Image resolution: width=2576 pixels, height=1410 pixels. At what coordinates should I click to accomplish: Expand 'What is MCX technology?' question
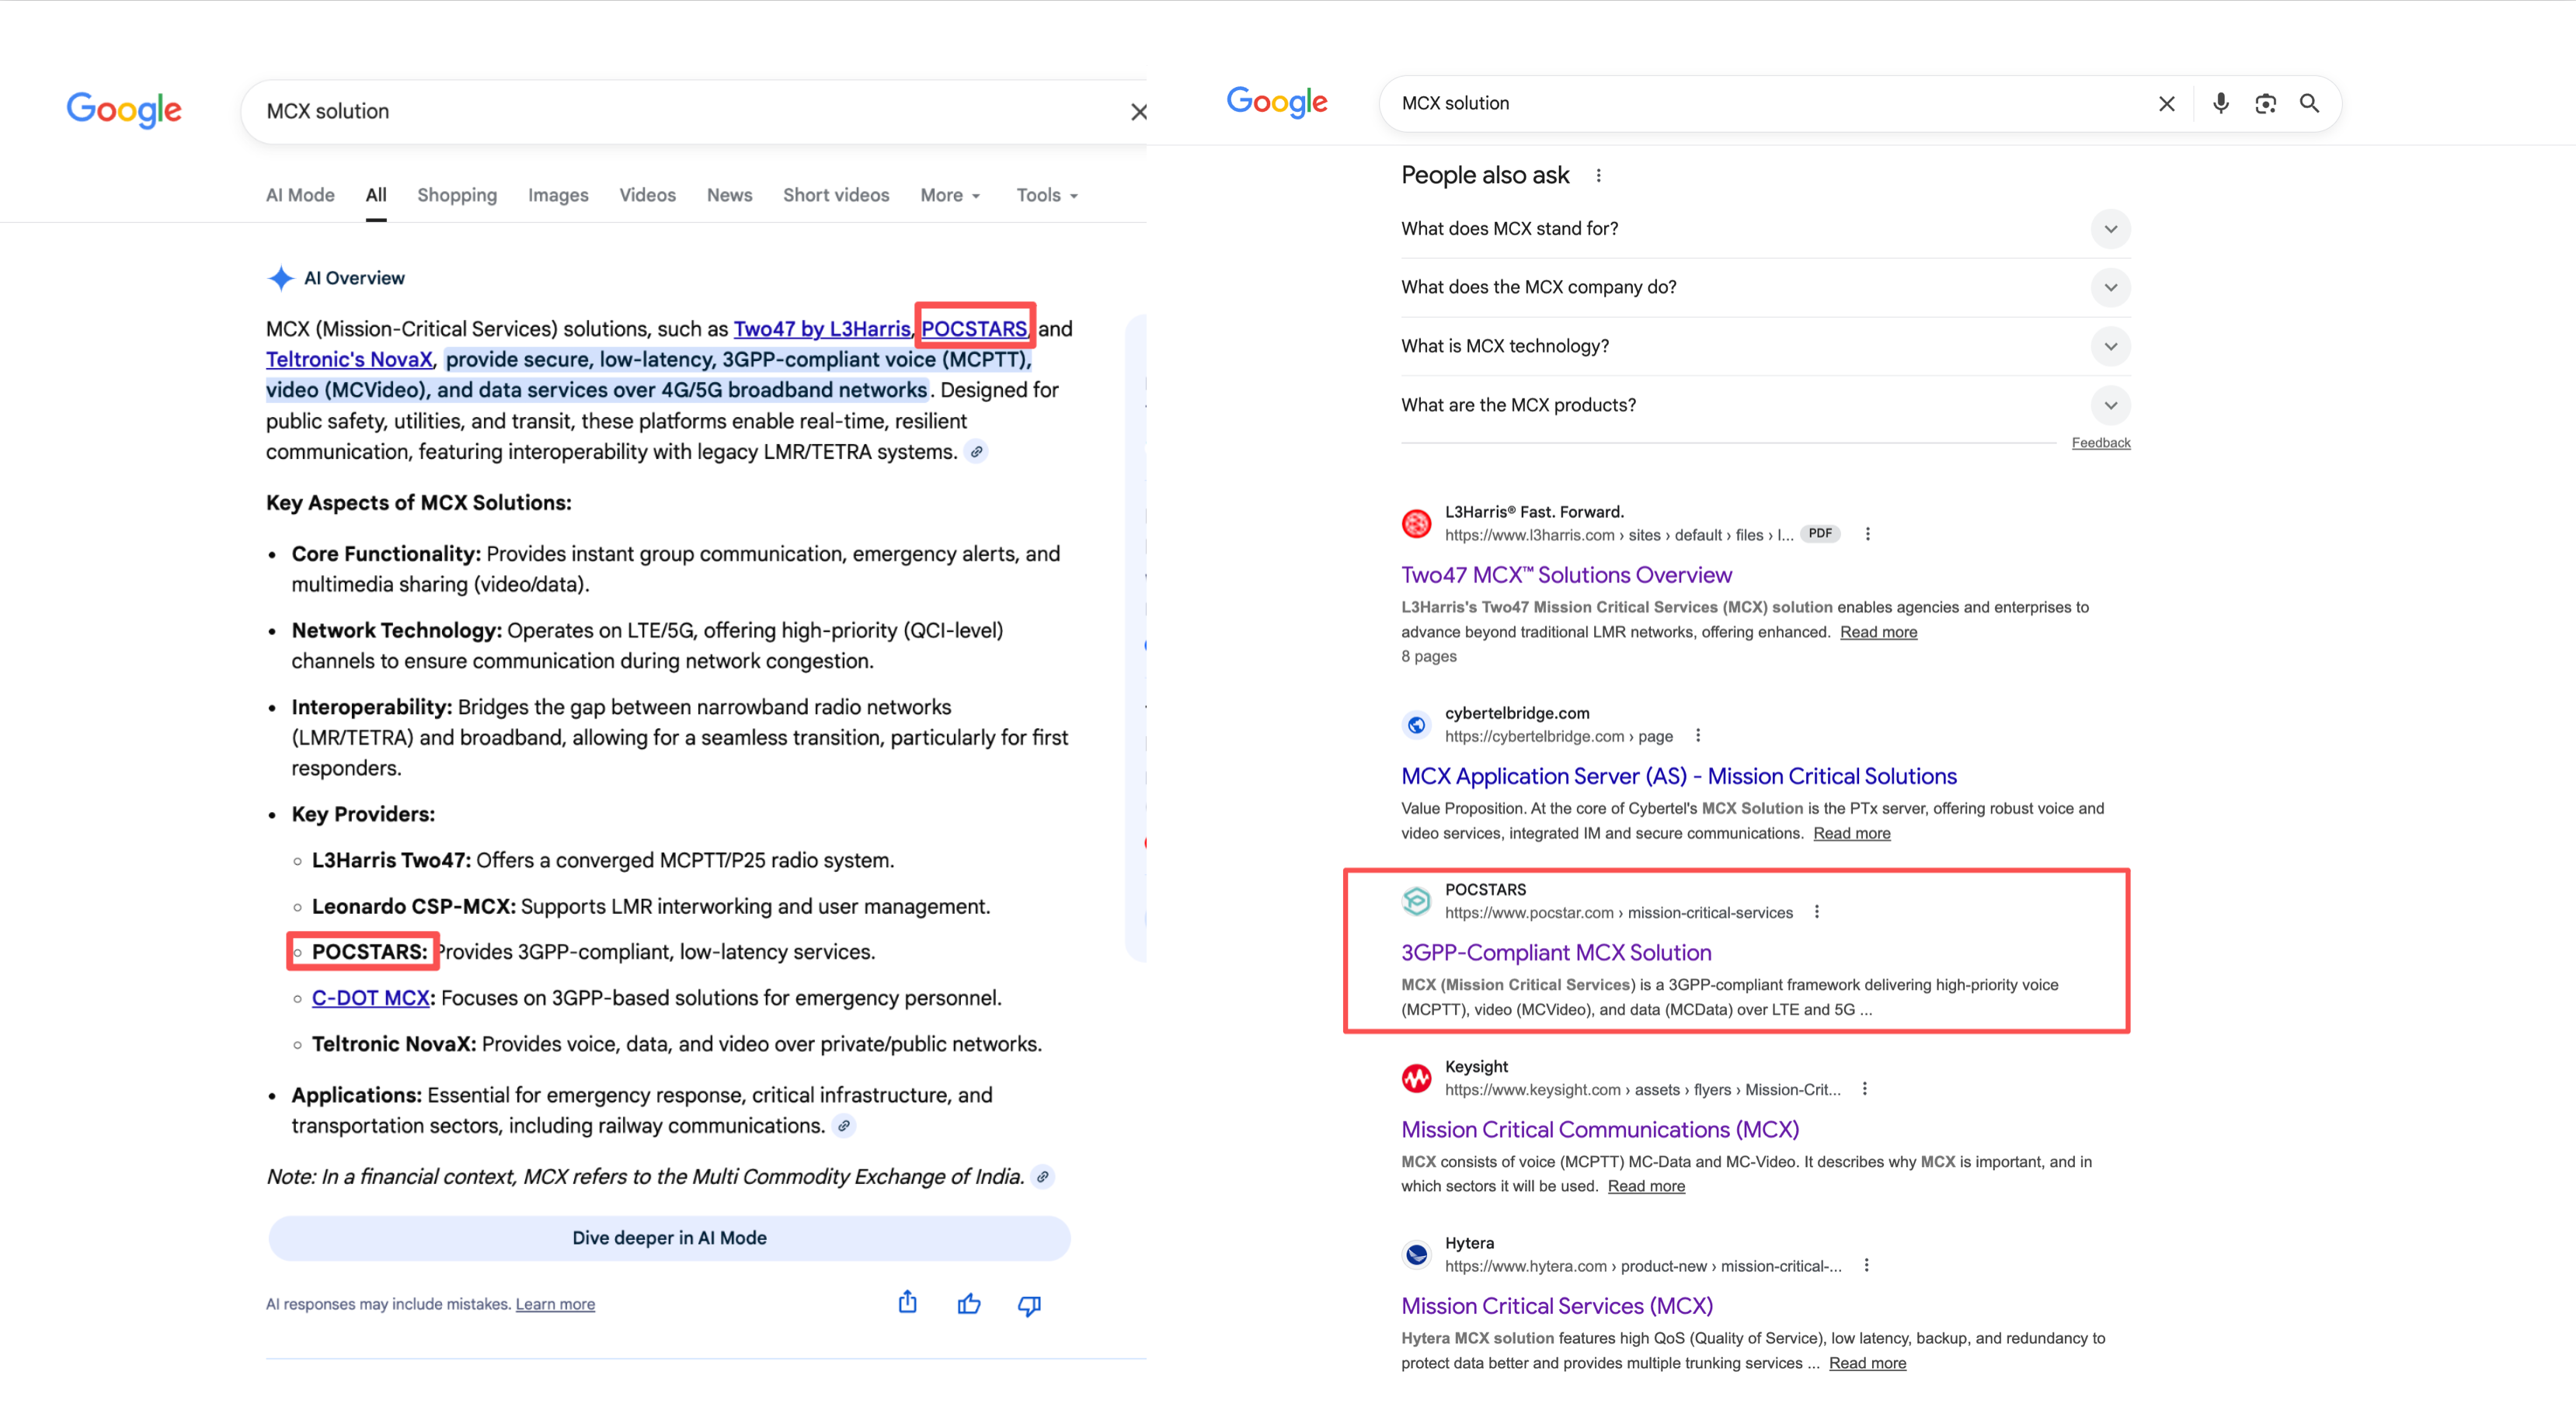coord(2110,347)
